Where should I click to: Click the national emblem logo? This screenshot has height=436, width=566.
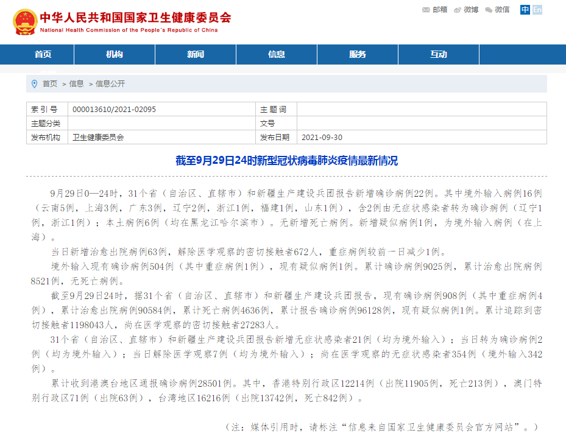pos(25,22)
